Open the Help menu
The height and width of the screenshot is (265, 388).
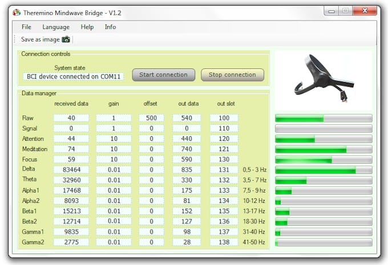click(x=87, y=27)
